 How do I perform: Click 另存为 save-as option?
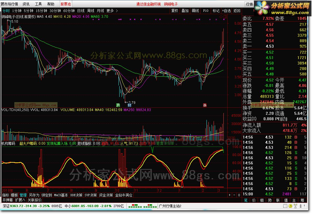(x=34, y=195)
